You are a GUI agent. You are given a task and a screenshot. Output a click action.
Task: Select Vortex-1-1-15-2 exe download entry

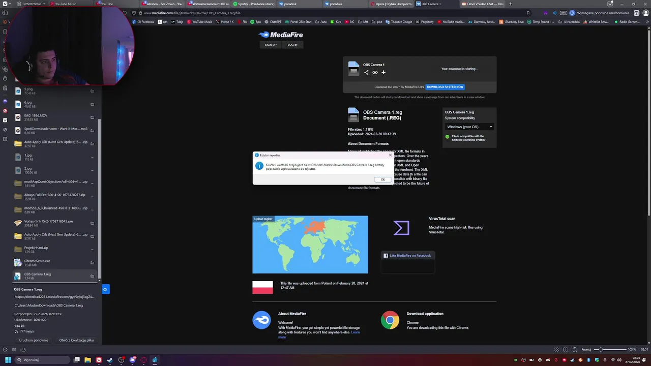[x=54, y=223]
